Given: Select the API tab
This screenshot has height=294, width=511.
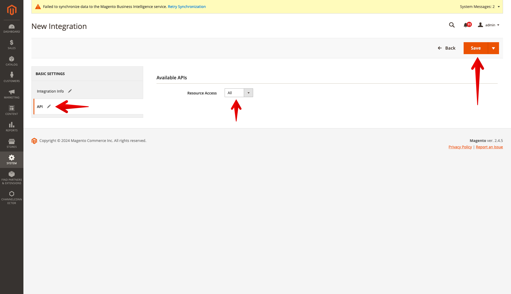Looking at the screenshot, I should coord(88,107).
